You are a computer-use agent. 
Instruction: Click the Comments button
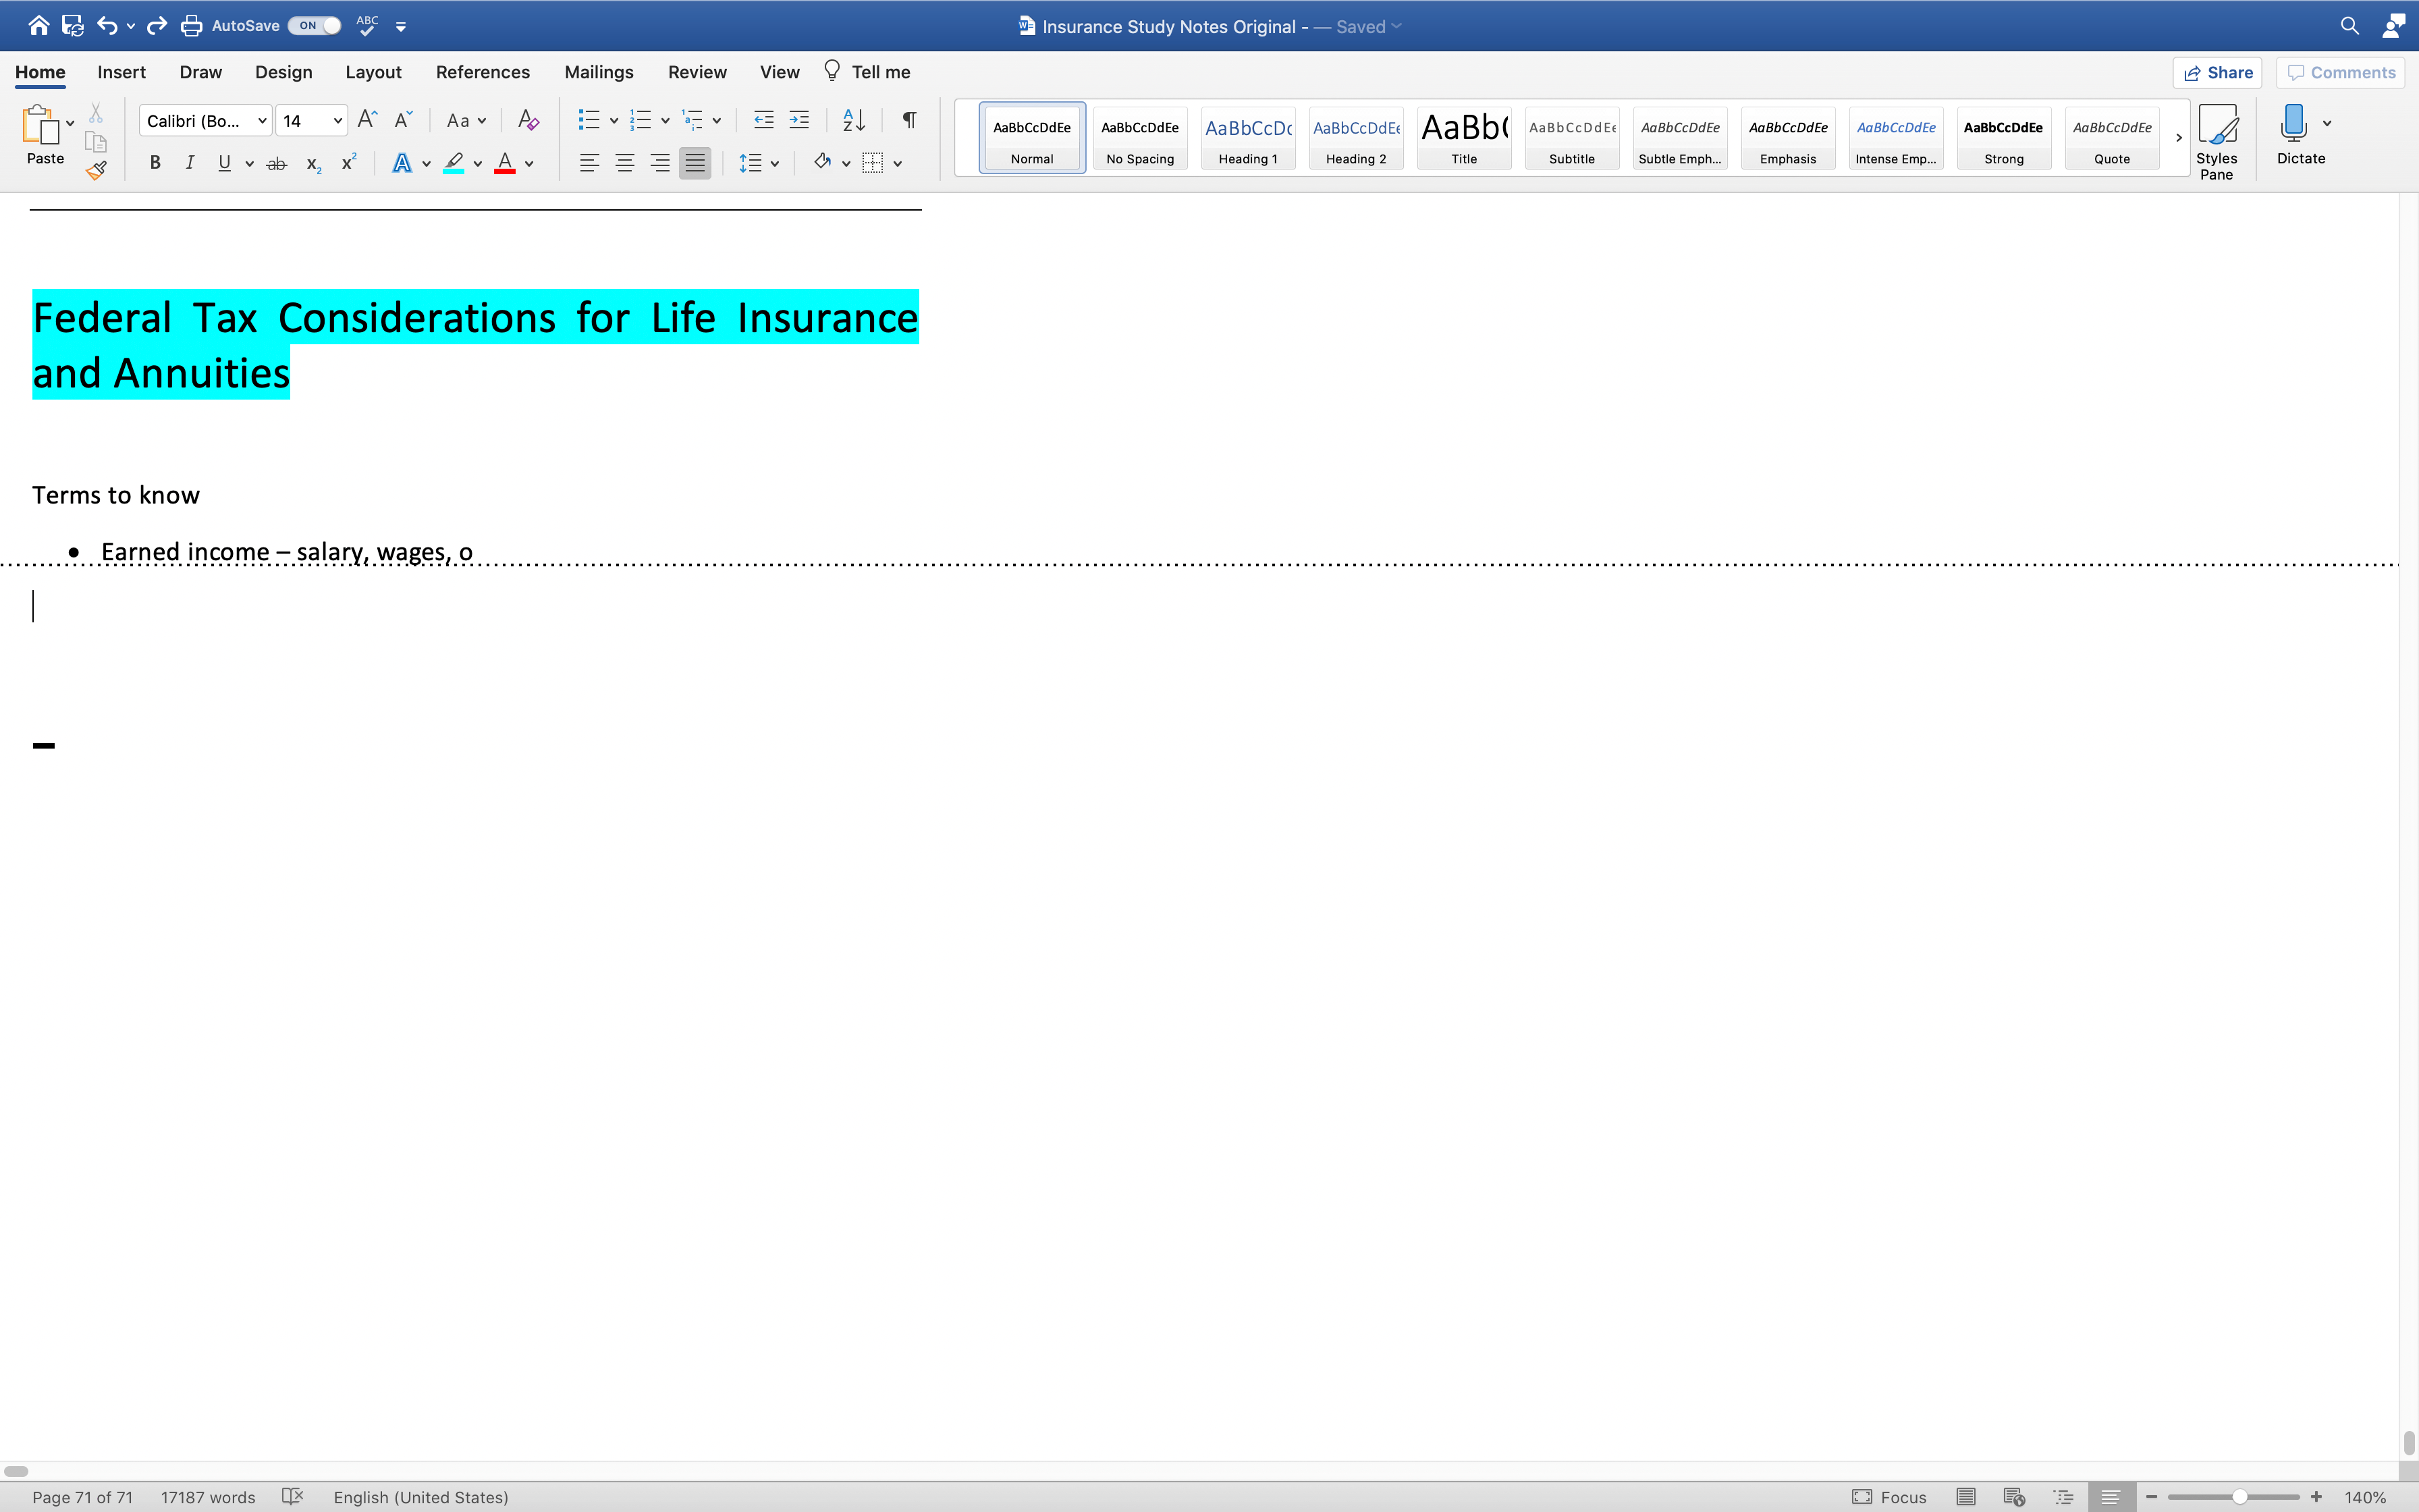coord(2340,72)
